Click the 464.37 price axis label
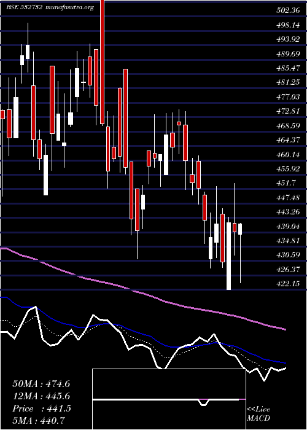Screen dimensions: 307x430 288,140
